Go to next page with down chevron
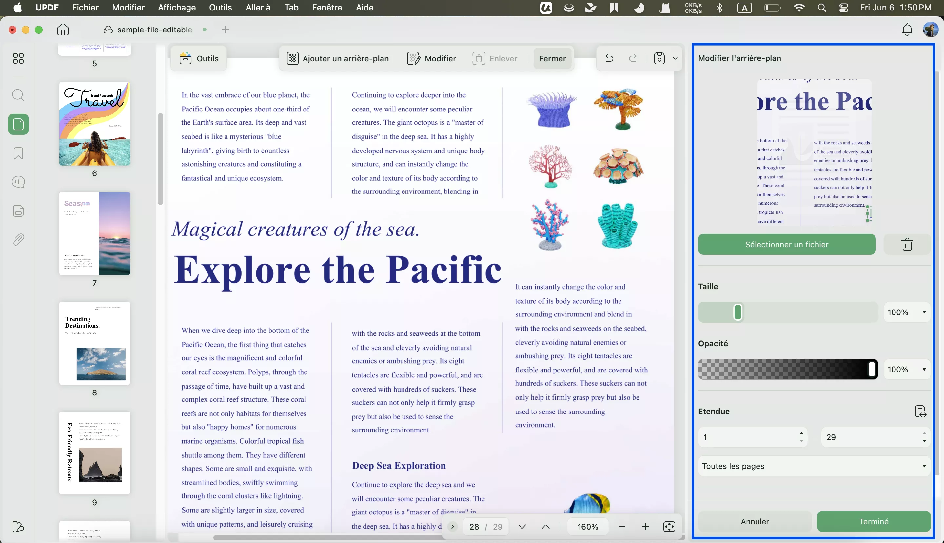This screenshot has width=944, height=543. [522, 527]
